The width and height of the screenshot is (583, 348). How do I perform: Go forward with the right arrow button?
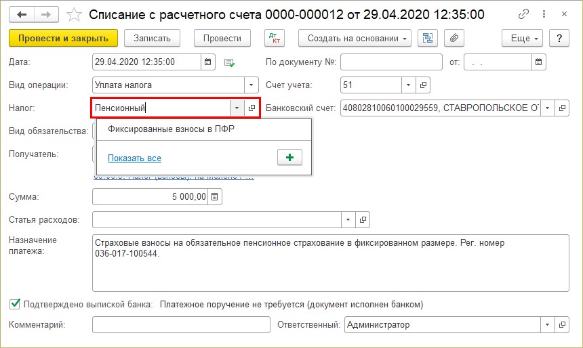coord(46,15)
